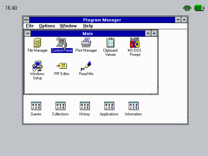
Task: Check the green battery icon
Action: coord(199,8)
